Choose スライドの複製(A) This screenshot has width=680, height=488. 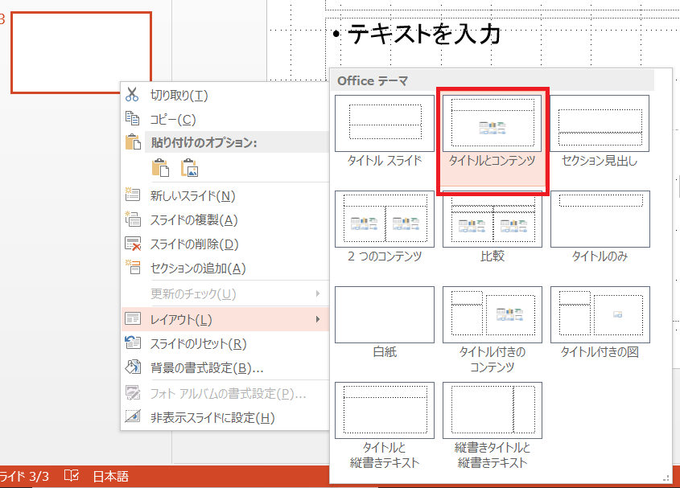(x=225, y=219)
